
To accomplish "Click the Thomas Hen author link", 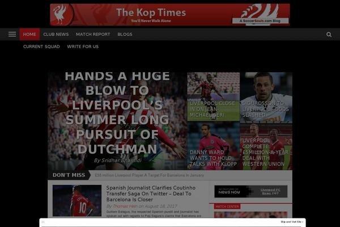I will [x=125, y=206].
